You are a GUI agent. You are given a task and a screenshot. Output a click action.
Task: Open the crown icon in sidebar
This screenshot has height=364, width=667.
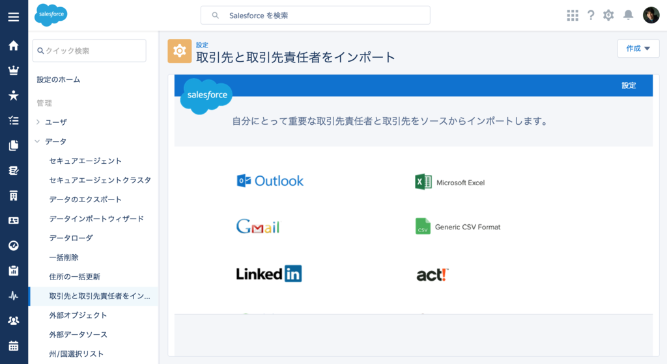(14, 70)
